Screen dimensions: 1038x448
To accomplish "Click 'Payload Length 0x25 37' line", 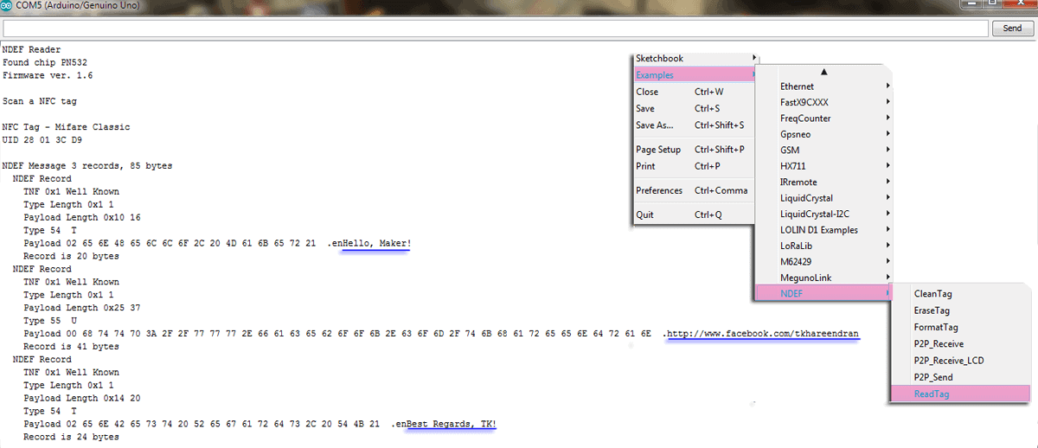I will 82,308.
